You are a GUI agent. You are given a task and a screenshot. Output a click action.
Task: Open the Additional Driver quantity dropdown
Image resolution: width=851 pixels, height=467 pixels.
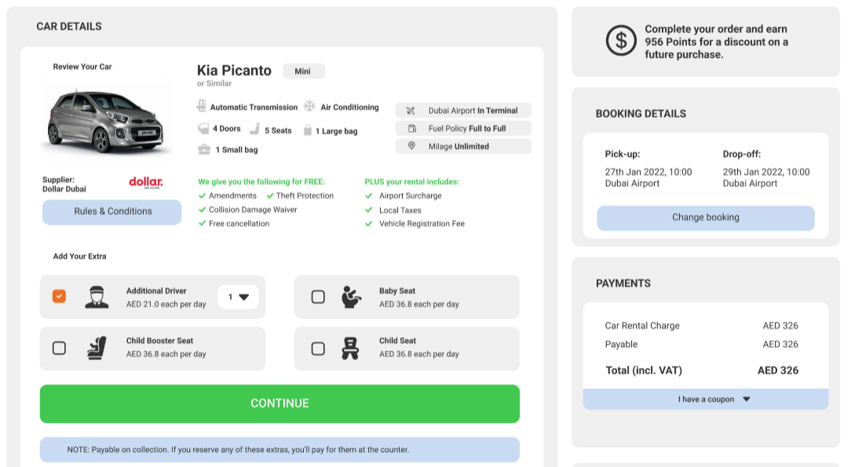[238, 297]
